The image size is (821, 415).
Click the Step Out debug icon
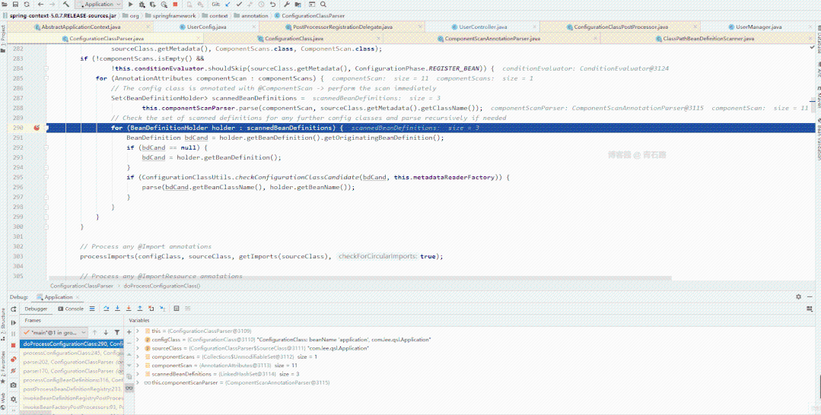pyautogui.click(x=140, y=309)
